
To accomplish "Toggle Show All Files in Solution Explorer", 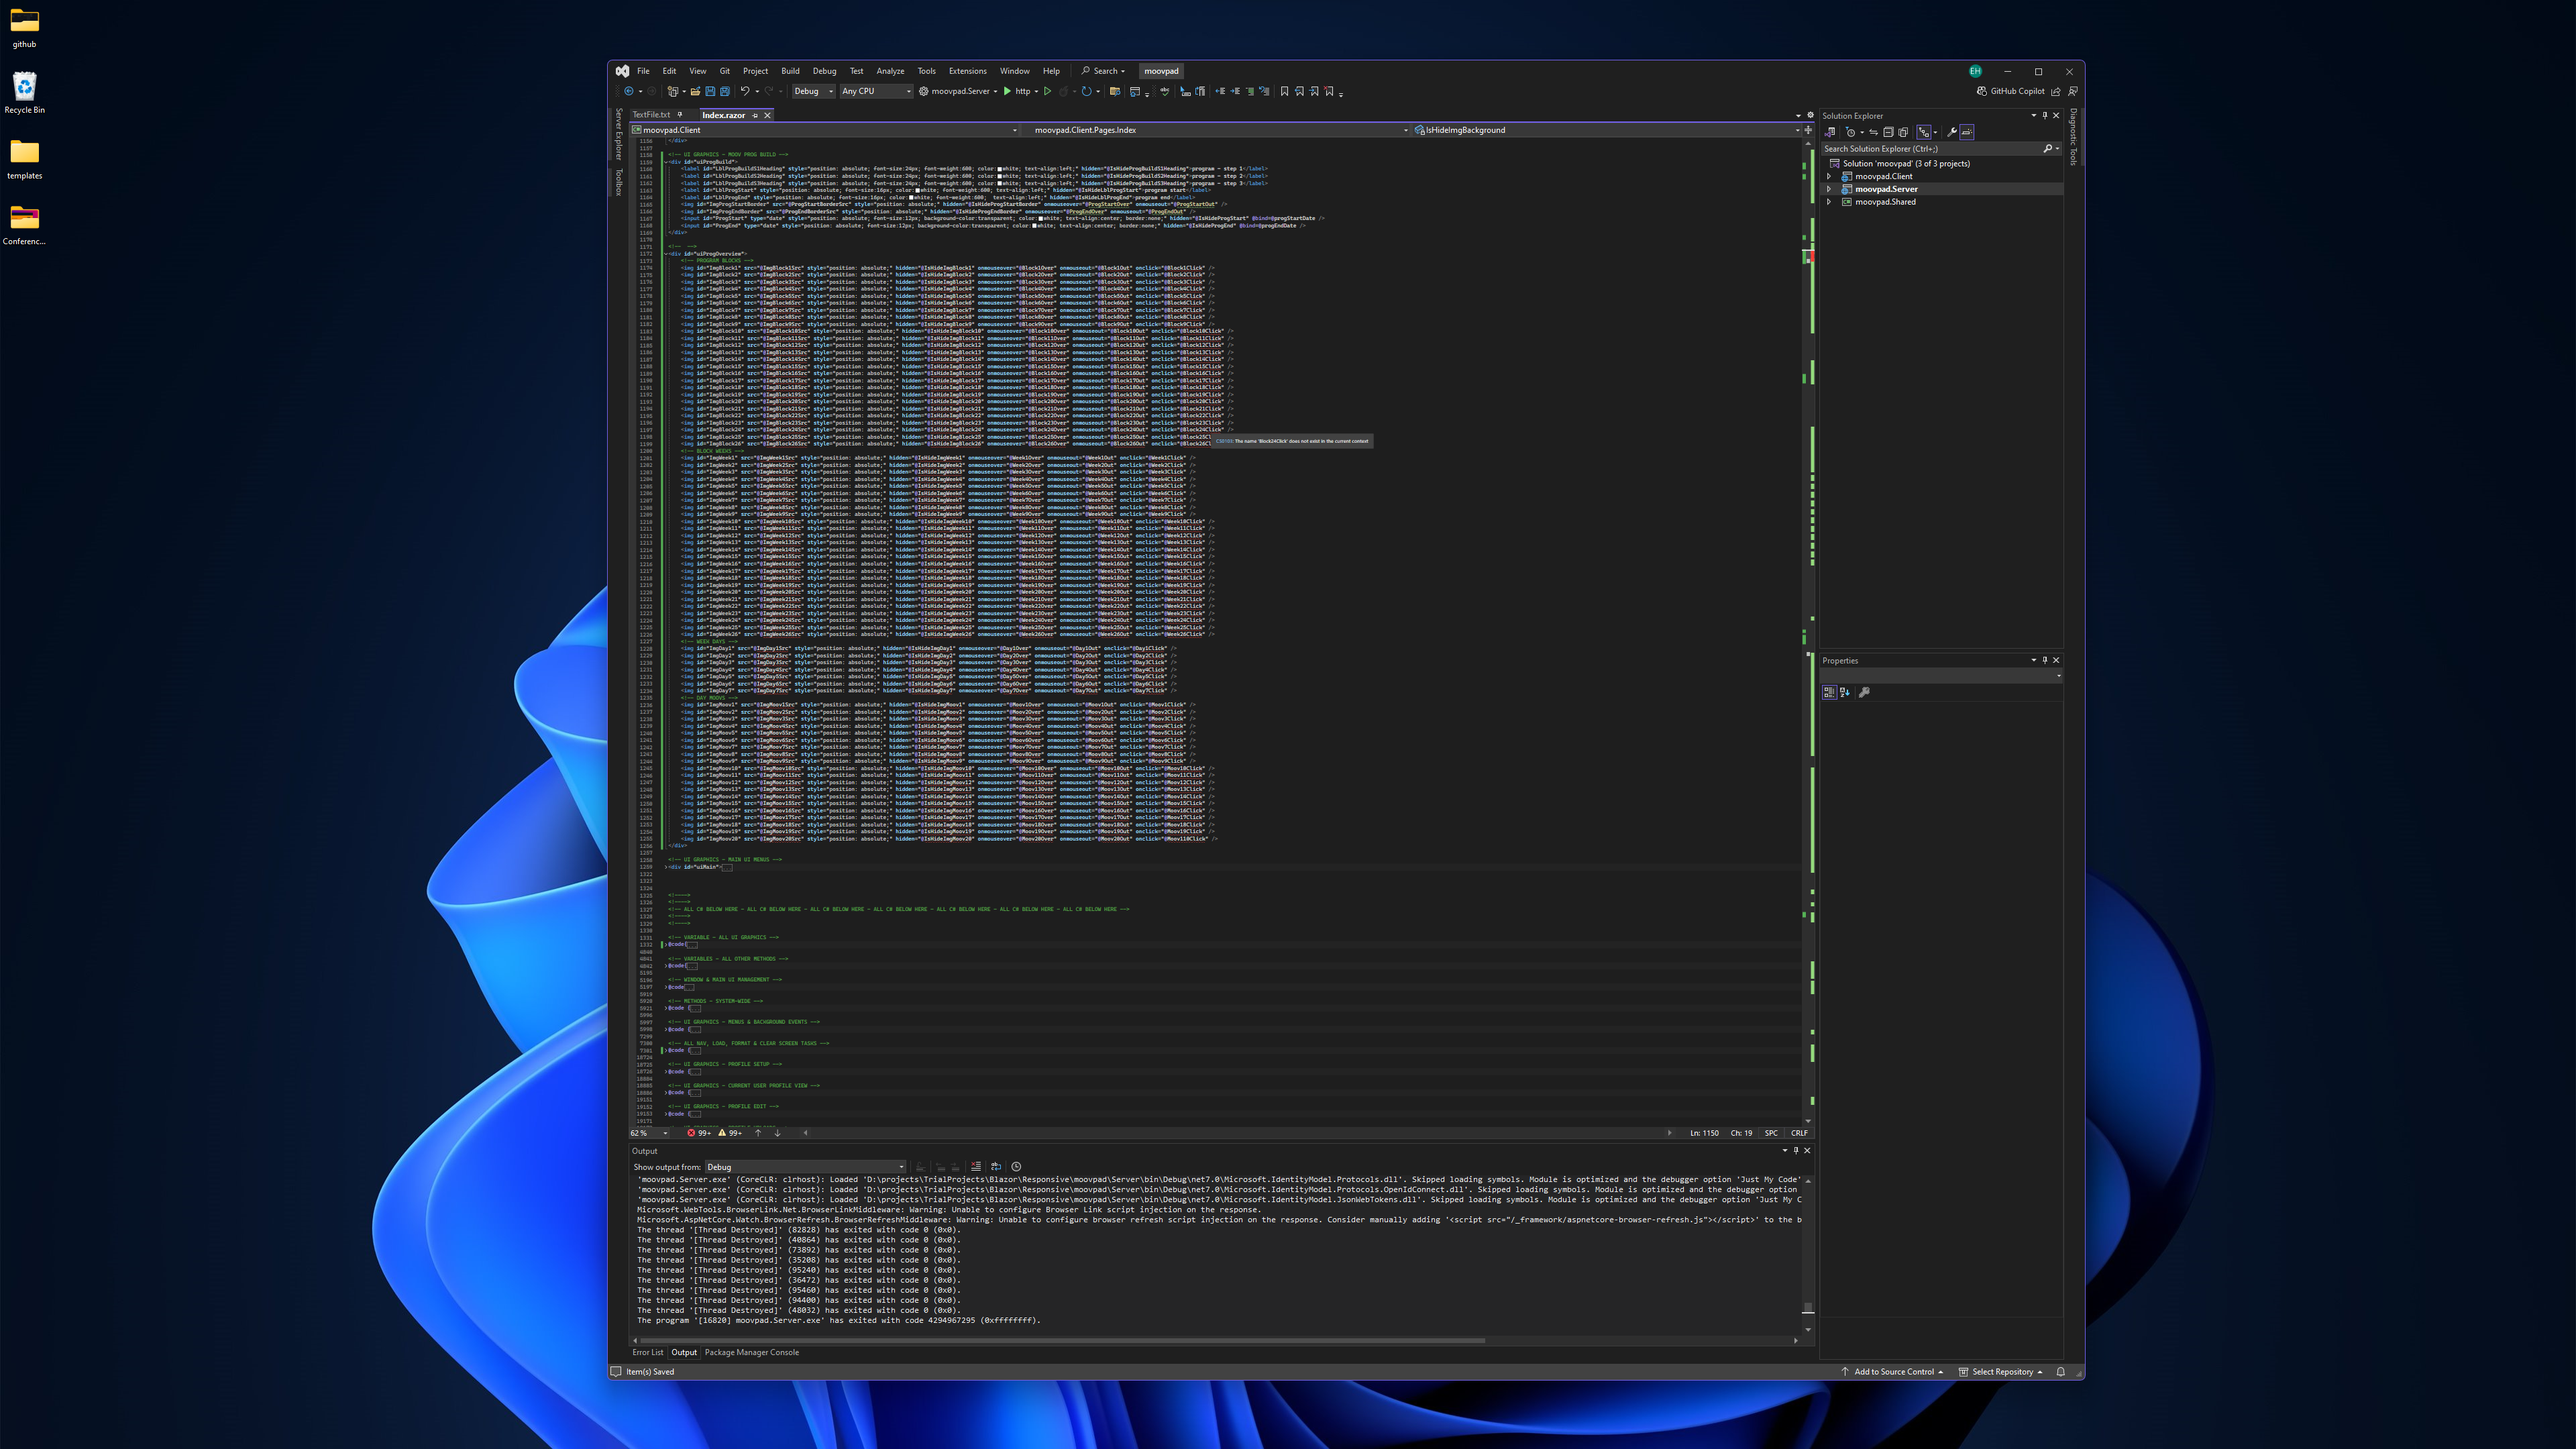I will tap(1904, 133).
